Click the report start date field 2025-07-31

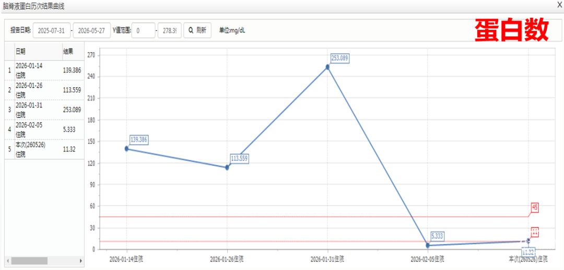51,31
